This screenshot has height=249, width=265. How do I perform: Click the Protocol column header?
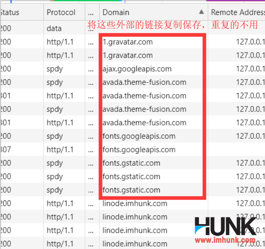(61, 12)
